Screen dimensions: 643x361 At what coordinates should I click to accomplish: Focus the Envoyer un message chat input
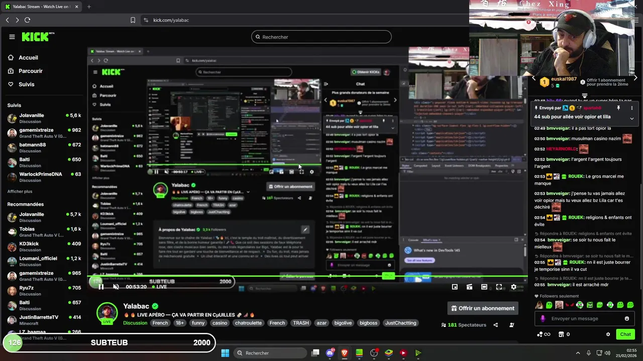pyautogui.click(x=585, y=318)
